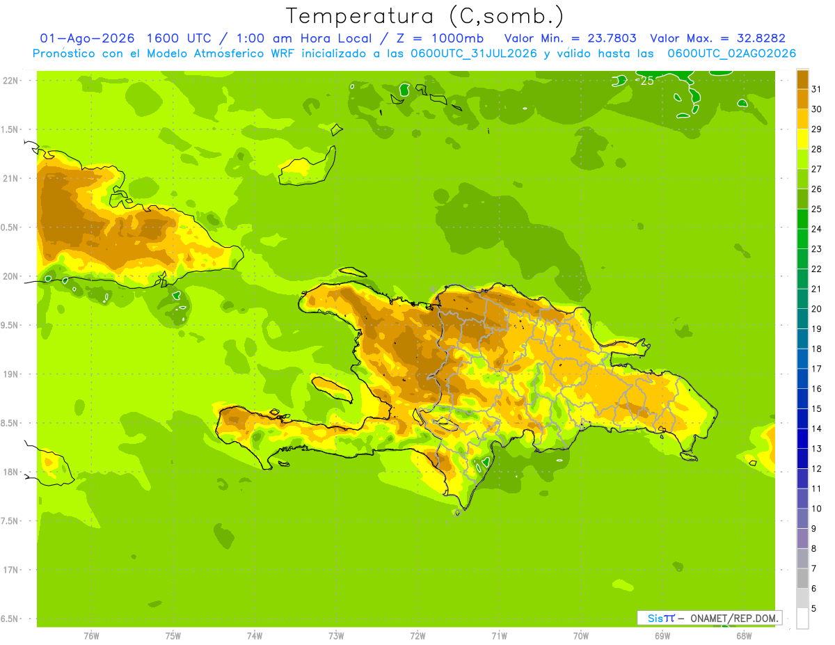The height and width of the screenshot is (645, 835).
Task: Pick the green swatch between 24 and 25
Action: (x=802, y=219)
